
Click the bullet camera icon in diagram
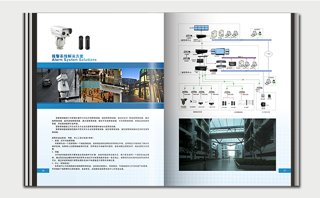tap(193, 101)
